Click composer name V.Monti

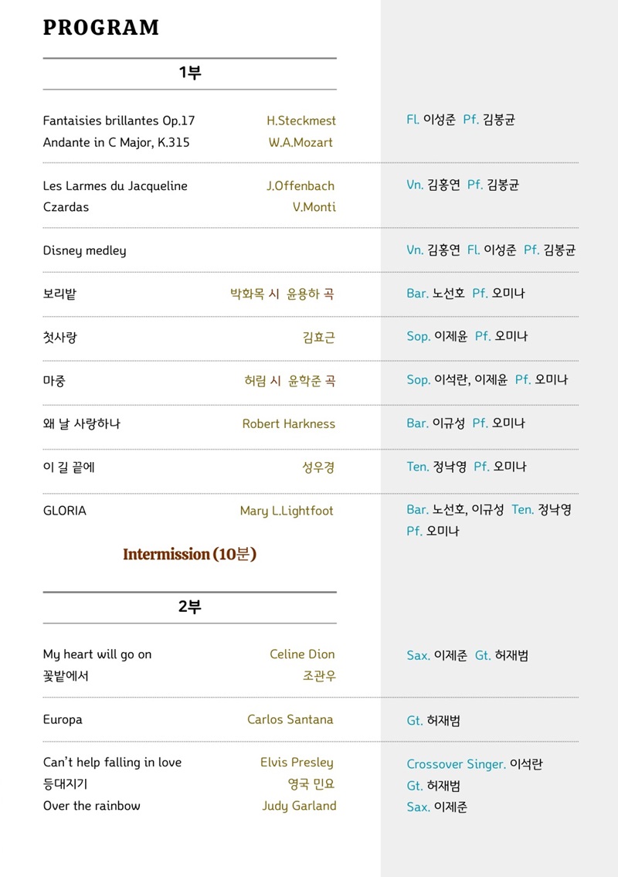[x=314, y=207]
